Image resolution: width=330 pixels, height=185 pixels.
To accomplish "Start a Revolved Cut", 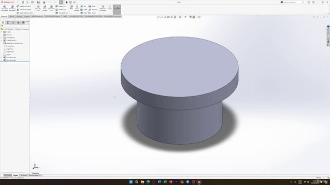I will click(52, 8).
